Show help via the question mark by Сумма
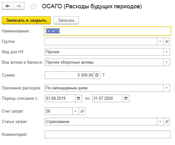The width and height of the screenshot is (175, 145). click(103, 75)
